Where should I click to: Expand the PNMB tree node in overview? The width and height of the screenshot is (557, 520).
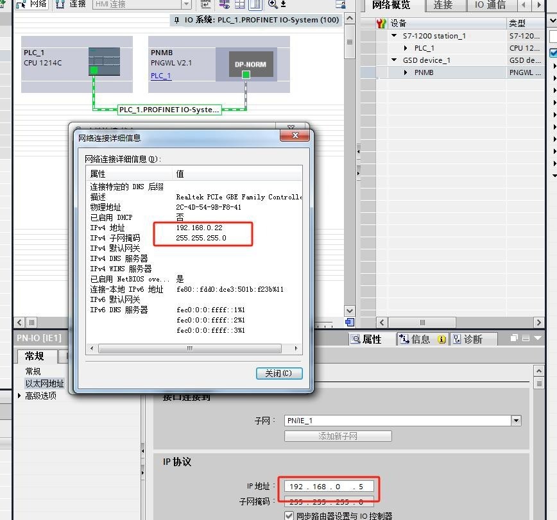(406, 72)
